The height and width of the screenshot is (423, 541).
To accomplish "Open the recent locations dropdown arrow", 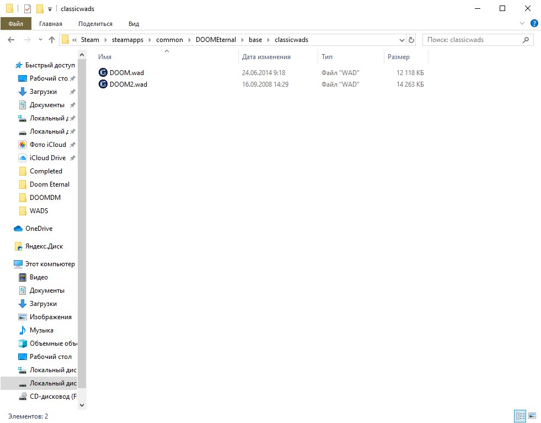I will tap(40, 40).
